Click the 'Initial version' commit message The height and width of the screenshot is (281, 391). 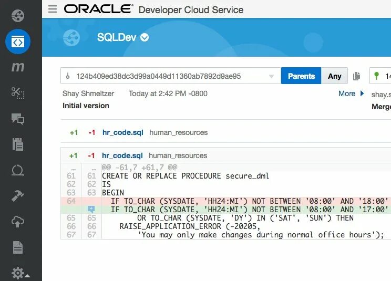86,106
